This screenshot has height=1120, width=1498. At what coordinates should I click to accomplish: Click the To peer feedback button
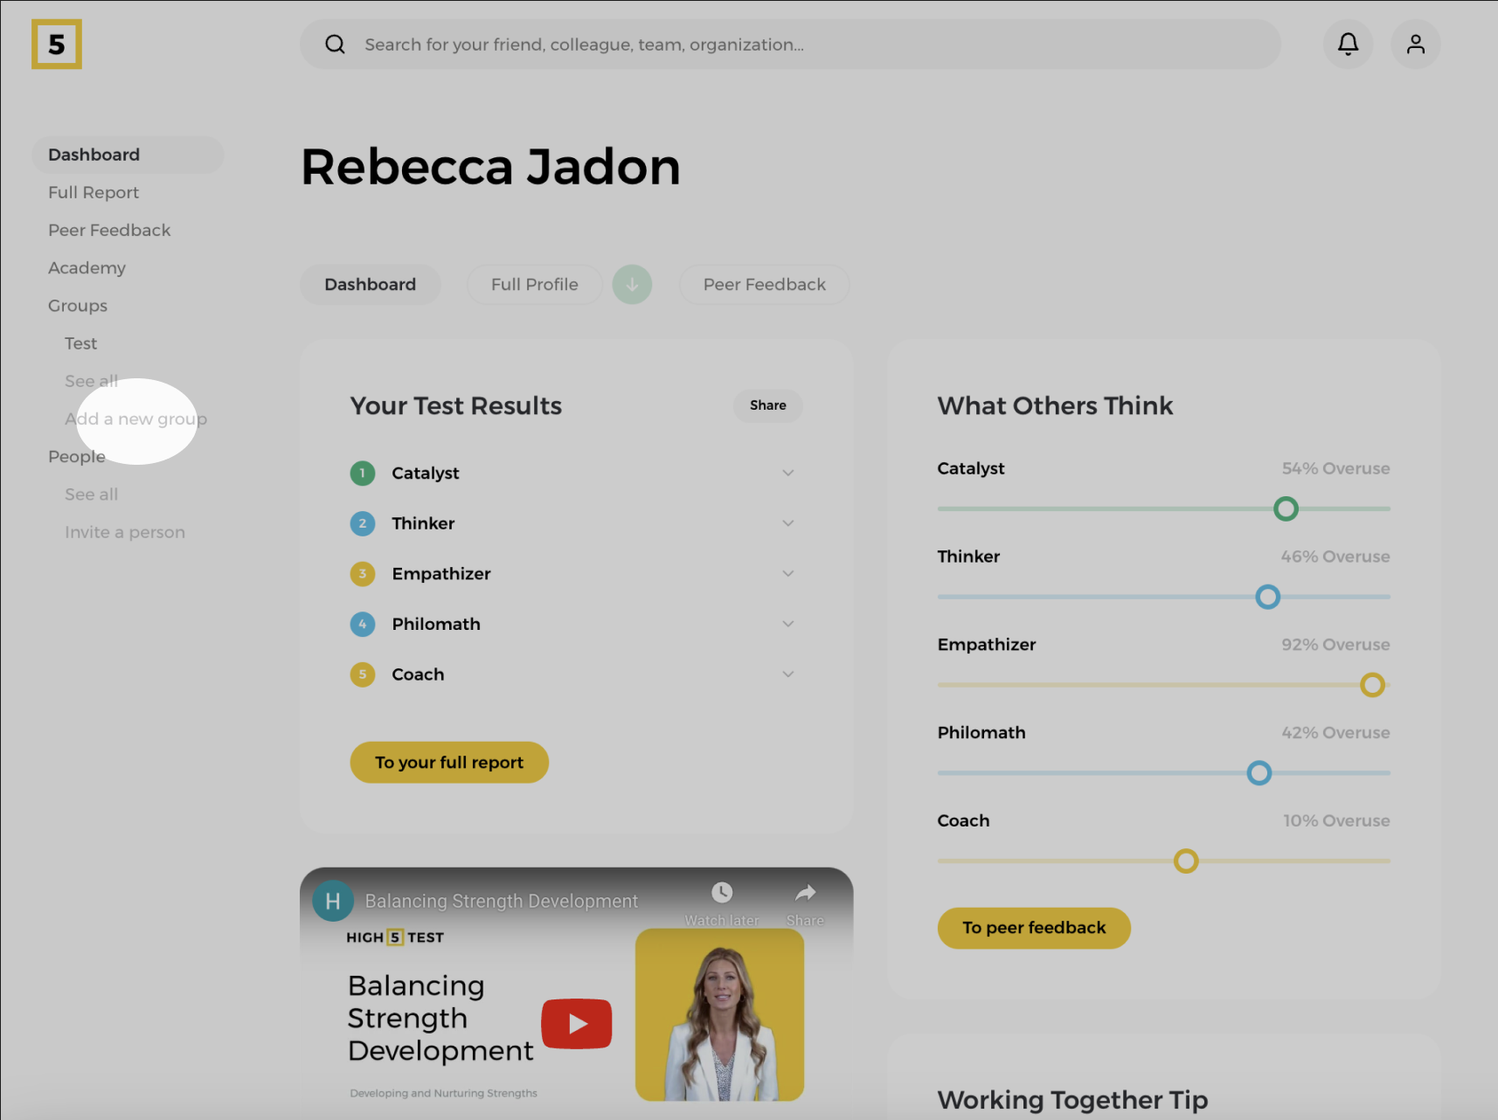pyautogui.click(x=1034, y=928)
